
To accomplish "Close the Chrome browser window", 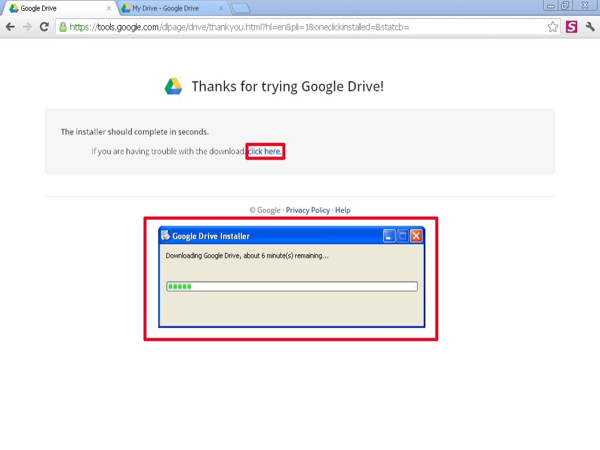I will [585, 5].
